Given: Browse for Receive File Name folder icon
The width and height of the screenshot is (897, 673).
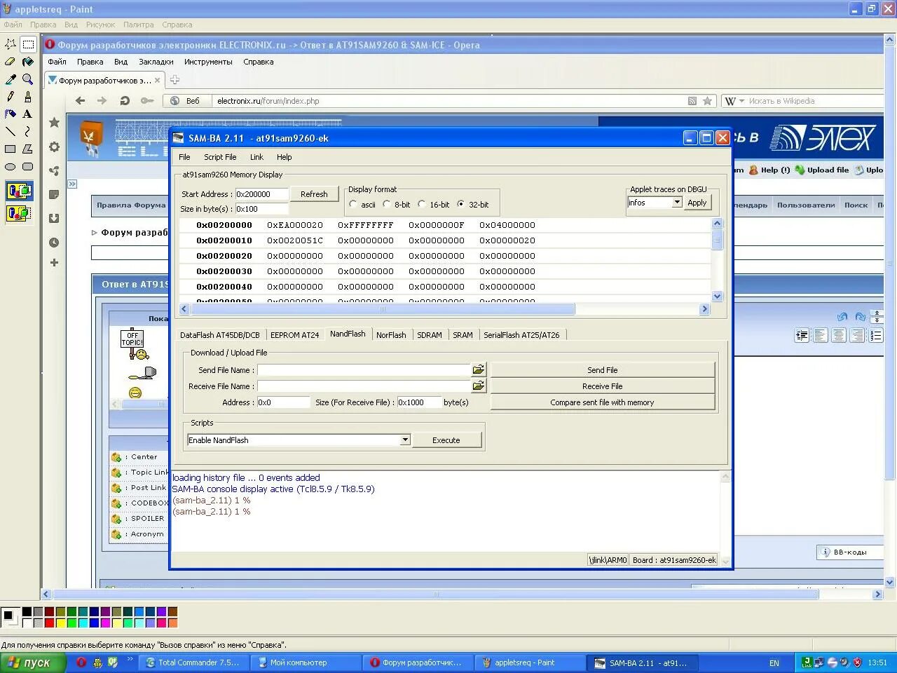Looking at the screenshot, I should [x=479, y=386].
